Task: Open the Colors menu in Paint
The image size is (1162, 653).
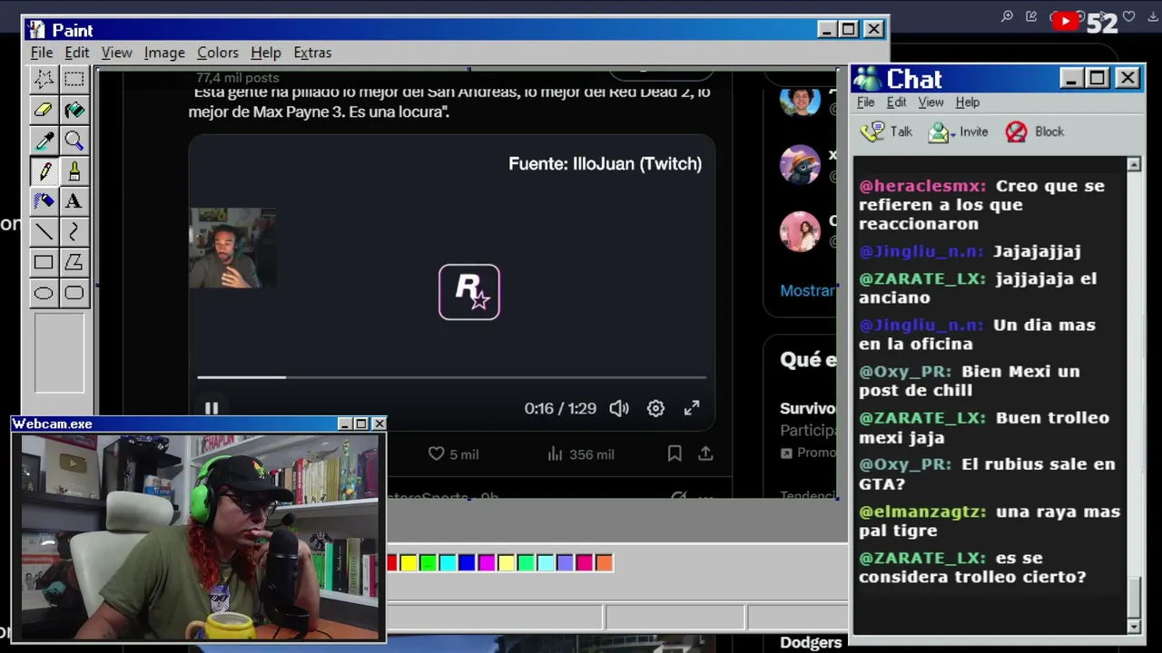Action: 218,53
